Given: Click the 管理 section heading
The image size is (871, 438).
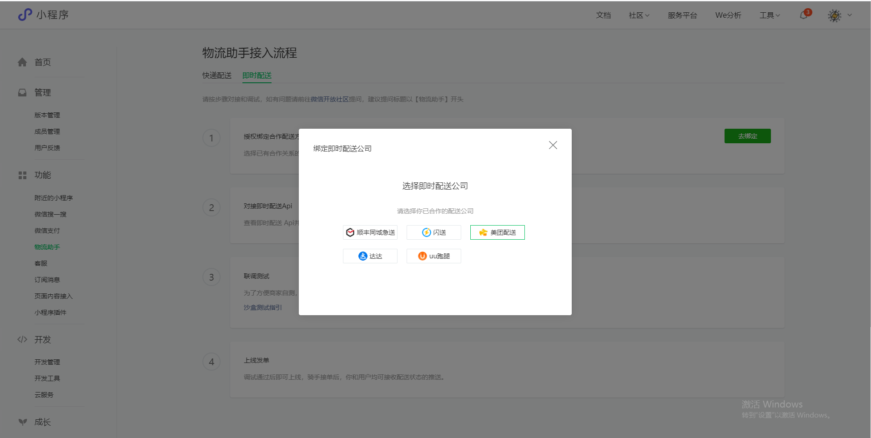Looking at the screenshot, I should pos(43,92).
